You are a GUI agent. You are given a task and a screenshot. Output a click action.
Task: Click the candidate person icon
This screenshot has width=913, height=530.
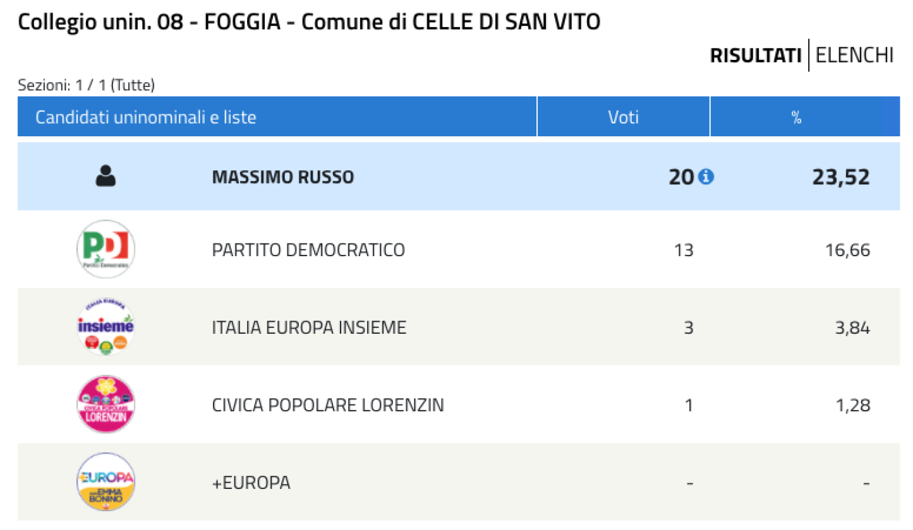pyautogui.click(x=106, y=177)
